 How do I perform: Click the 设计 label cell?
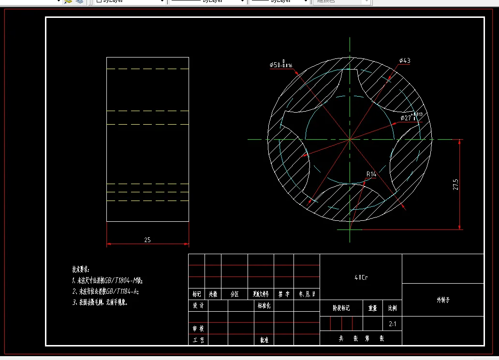(x=198, y=305)
